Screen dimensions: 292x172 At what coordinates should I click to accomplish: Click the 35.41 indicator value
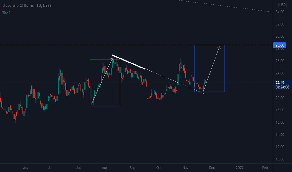click(6, 13)
